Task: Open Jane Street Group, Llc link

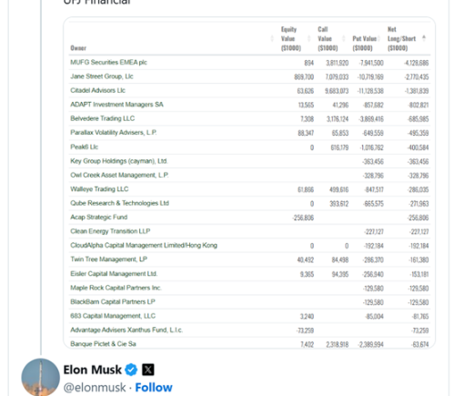Action: pyautogui.click(x=102, y=76)
